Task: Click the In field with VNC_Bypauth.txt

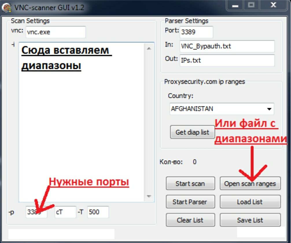Action: pos(227,47)
